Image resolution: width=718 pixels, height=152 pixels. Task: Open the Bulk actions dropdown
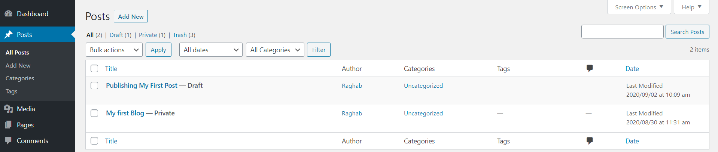(114, 50)
